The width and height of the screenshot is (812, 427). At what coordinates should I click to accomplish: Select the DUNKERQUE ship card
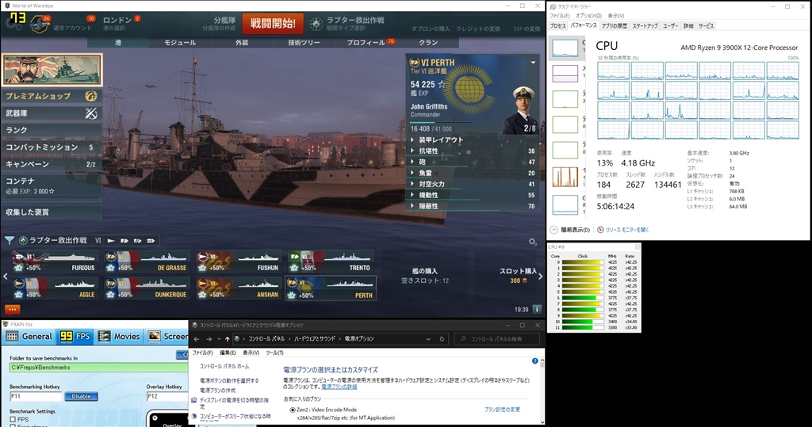[147, 288]
